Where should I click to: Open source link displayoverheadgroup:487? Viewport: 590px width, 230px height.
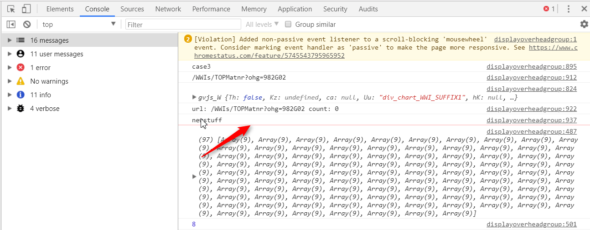pos(532,132)
